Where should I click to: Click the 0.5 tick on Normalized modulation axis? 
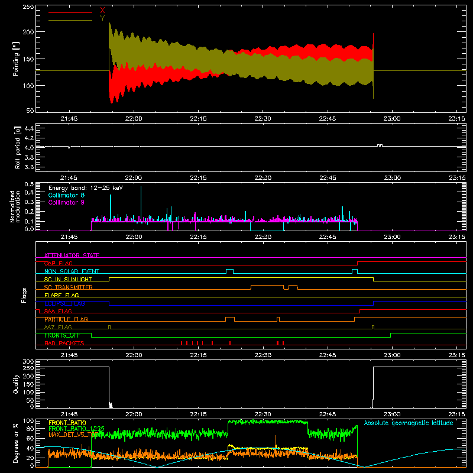[x=29, y=184]
